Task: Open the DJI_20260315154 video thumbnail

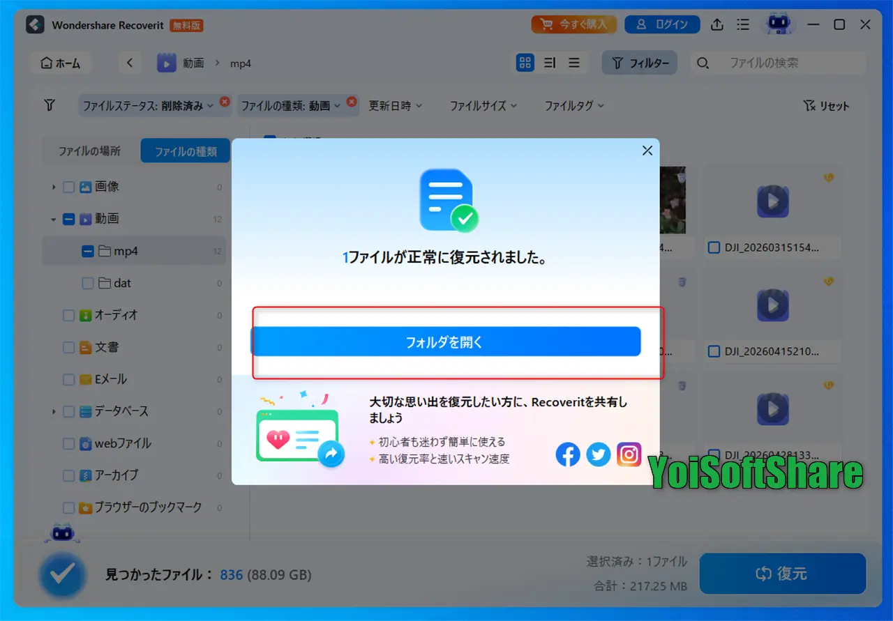Action: (x=772, y=202)
